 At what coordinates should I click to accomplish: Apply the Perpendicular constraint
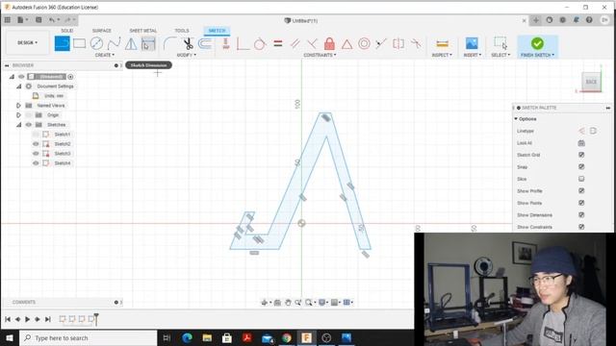pyautogui.click(x=312, y=43)
